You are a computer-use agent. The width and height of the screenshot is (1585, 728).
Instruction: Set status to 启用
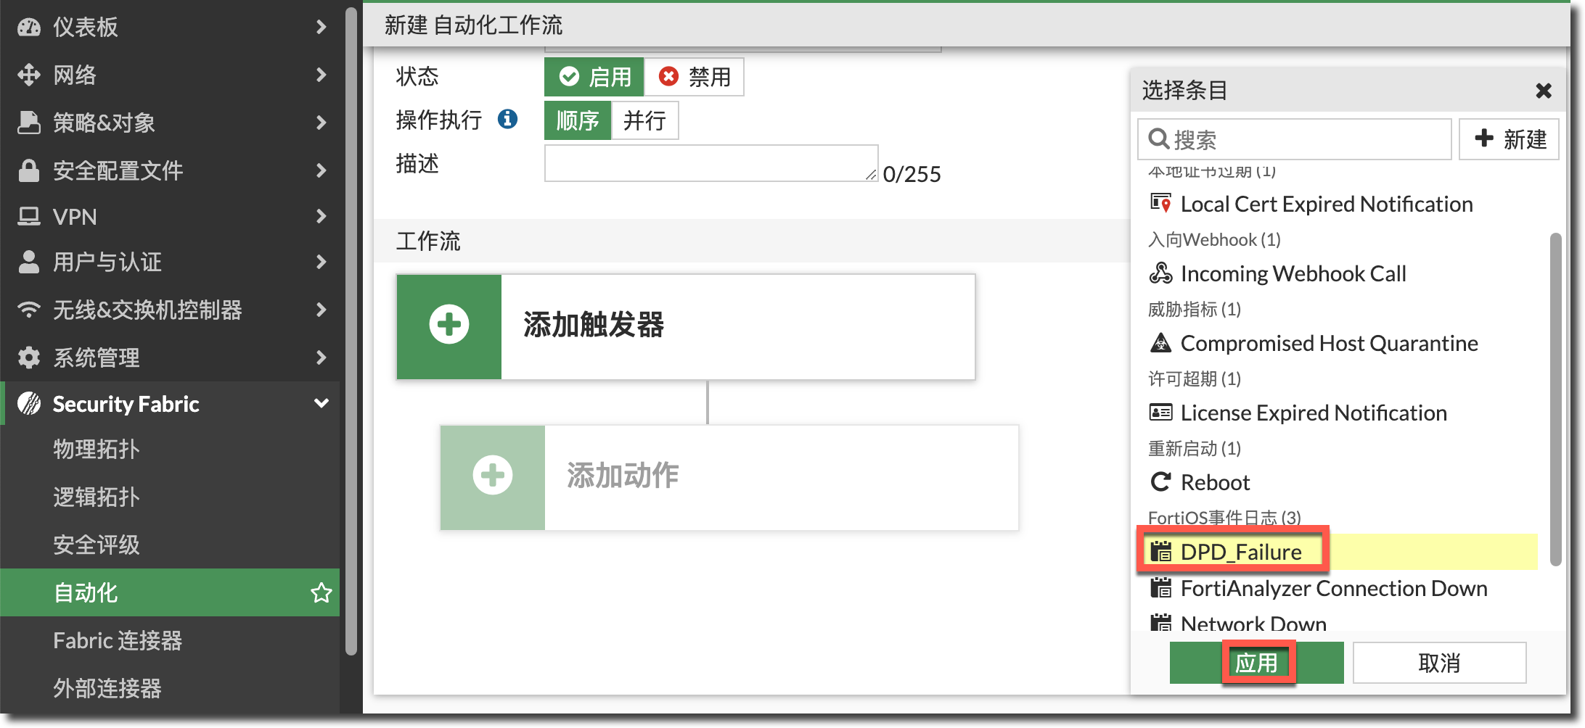click(594, 77)
